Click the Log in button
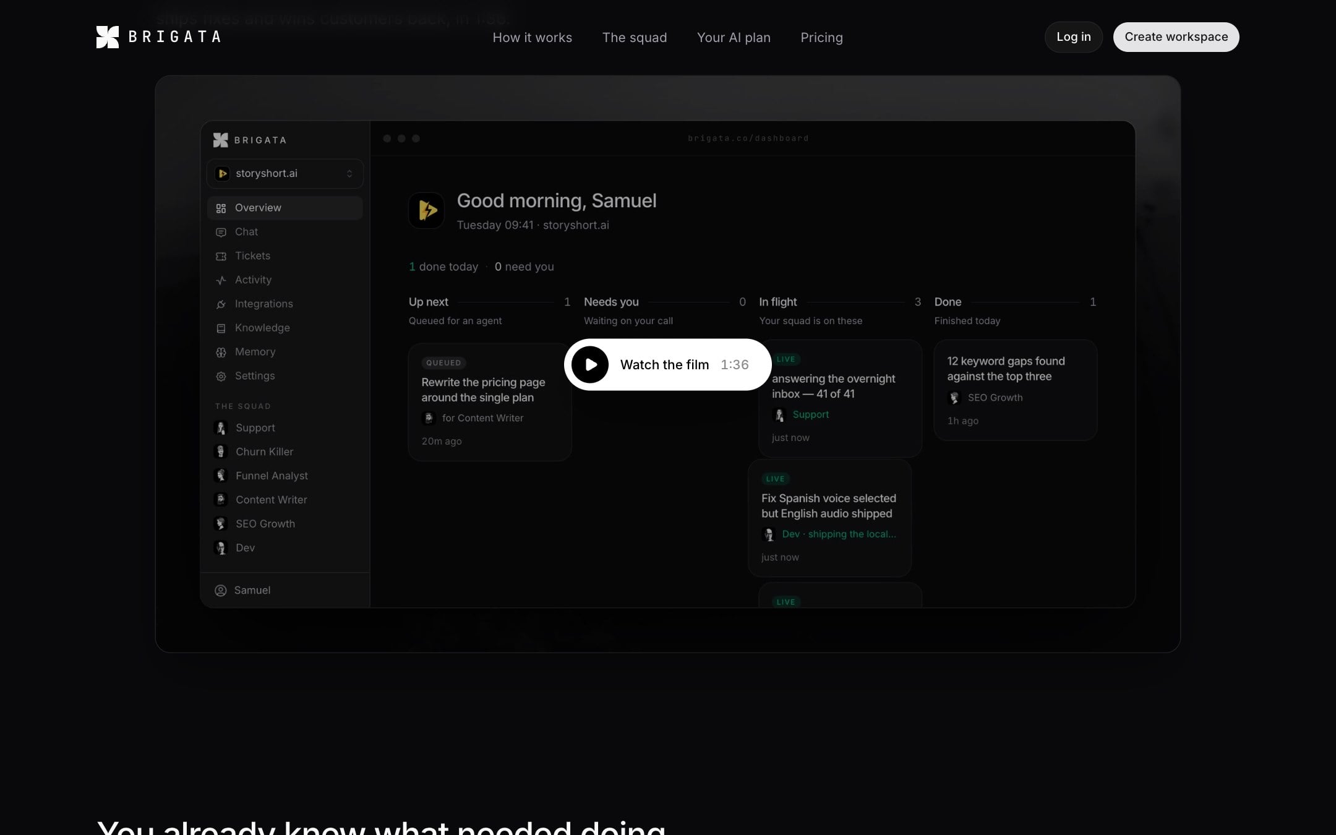This screenshot has width=1336, height=835. point(1073,37)
